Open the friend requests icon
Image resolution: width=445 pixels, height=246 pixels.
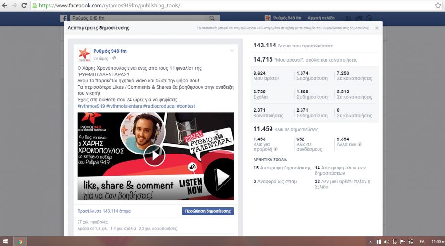[348, 18]
